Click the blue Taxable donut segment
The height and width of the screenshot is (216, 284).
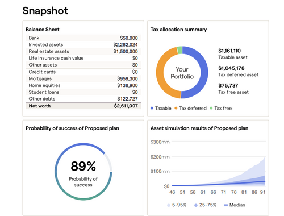coord(204,72)
